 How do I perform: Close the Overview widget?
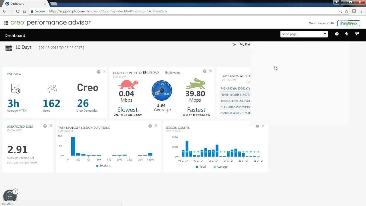coord(104,72)
